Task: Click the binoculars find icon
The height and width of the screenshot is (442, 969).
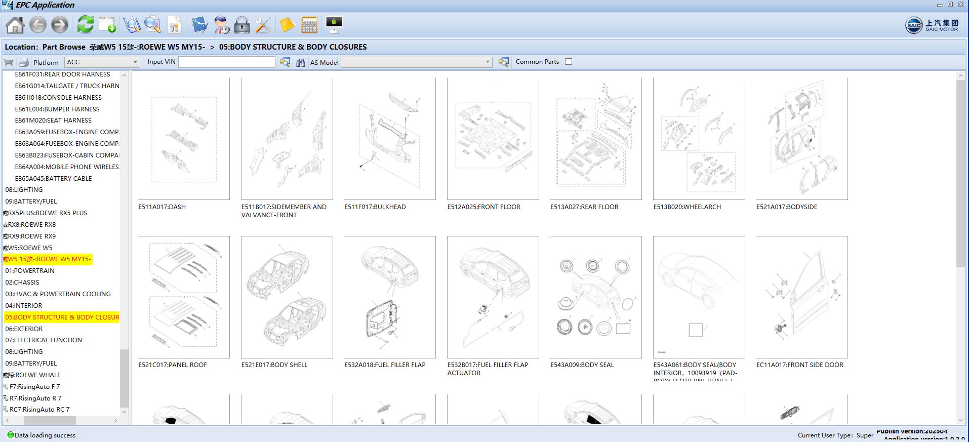Action: coord(301,62)
